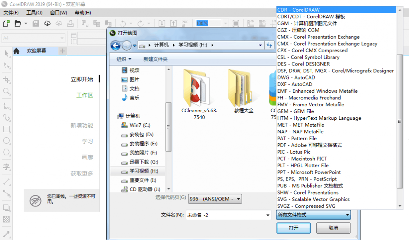Select the Zoom magnifier tool
This screenshot has width=409, height=240.
(6, 91)
